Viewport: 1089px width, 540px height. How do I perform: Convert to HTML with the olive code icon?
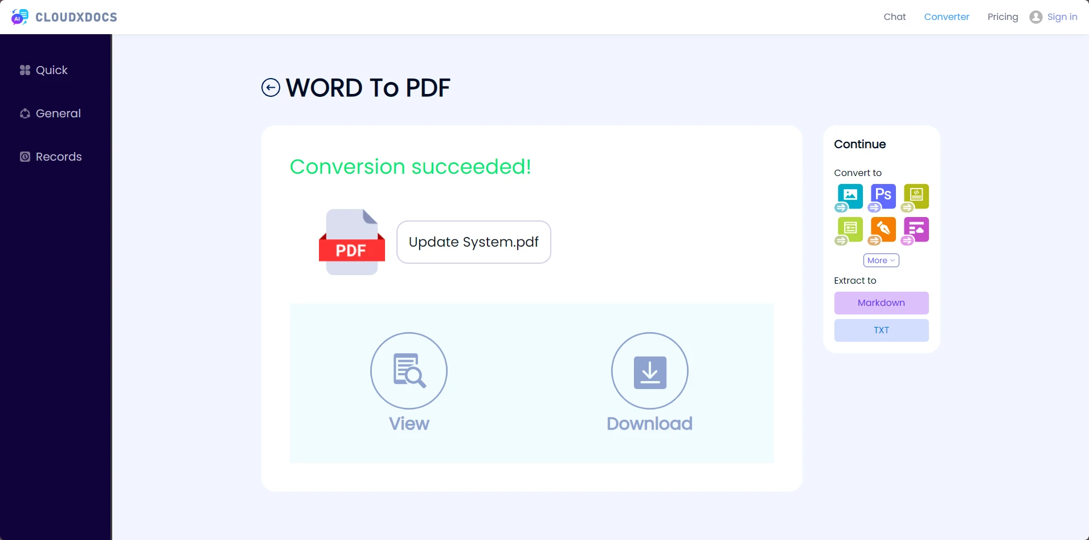coord(915,198)
